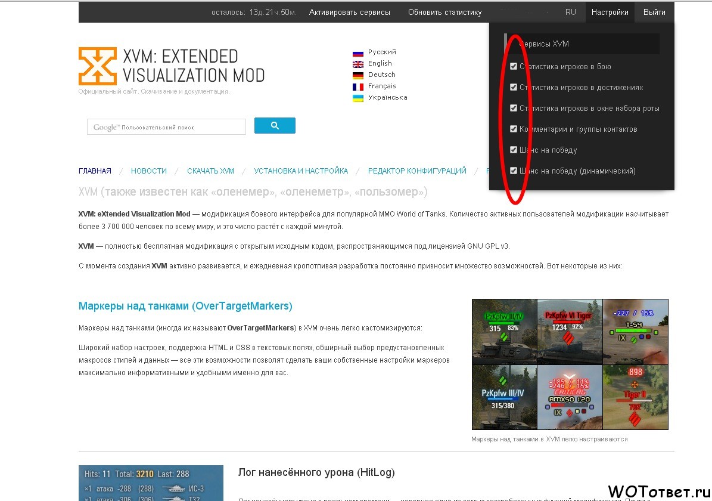Click the XVM: Extended Visualization Mod title
The height and width of the screenshot is (501, 712).
pyautogui.click(x=194, y=66)
